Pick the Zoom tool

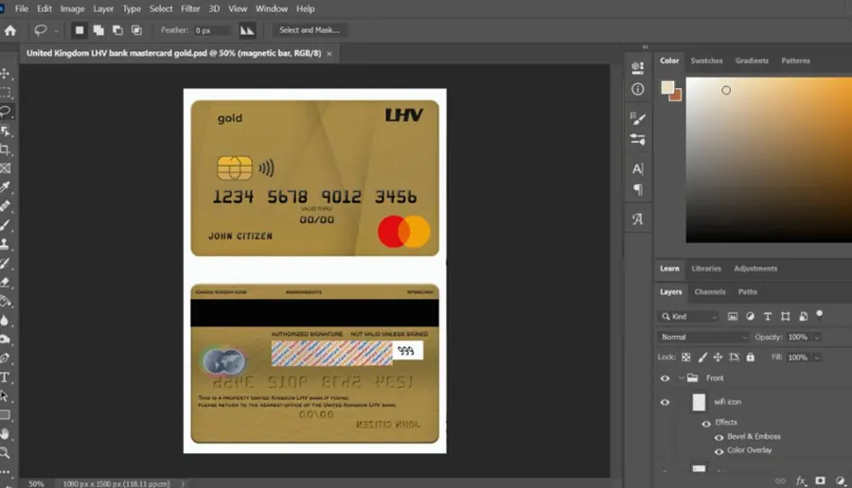tap(5, 453)
